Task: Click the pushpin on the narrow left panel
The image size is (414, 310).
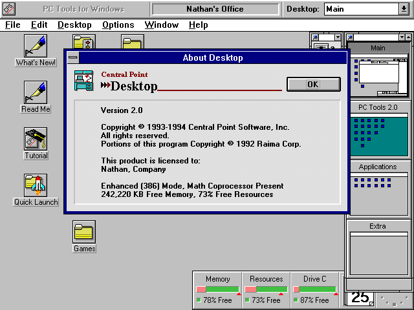Action: point(315,37)
